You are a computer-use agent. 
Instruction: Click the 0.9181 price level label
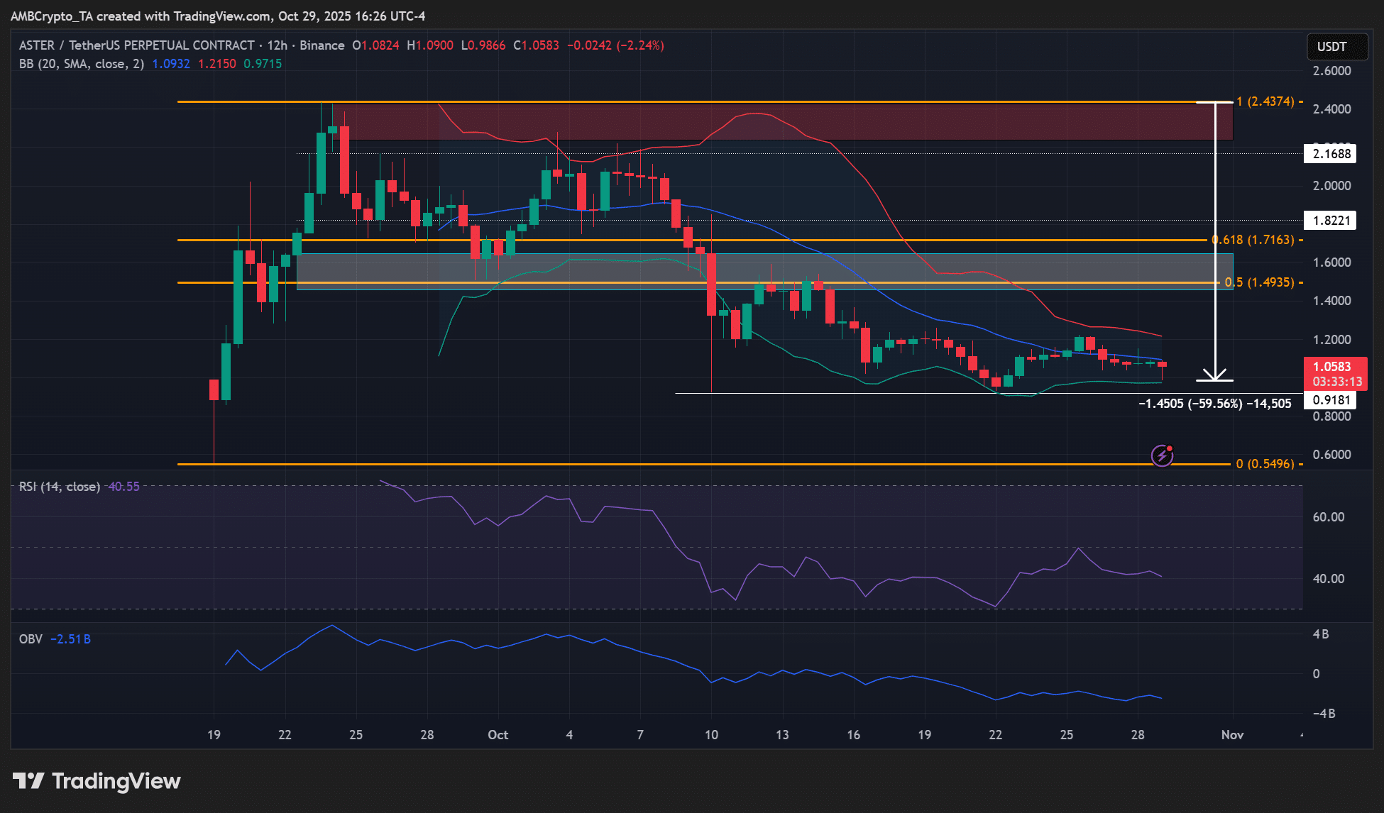click(x=1330, y=400)
